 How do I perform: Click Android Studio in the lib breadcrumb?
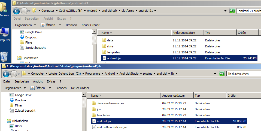point(129,74)
